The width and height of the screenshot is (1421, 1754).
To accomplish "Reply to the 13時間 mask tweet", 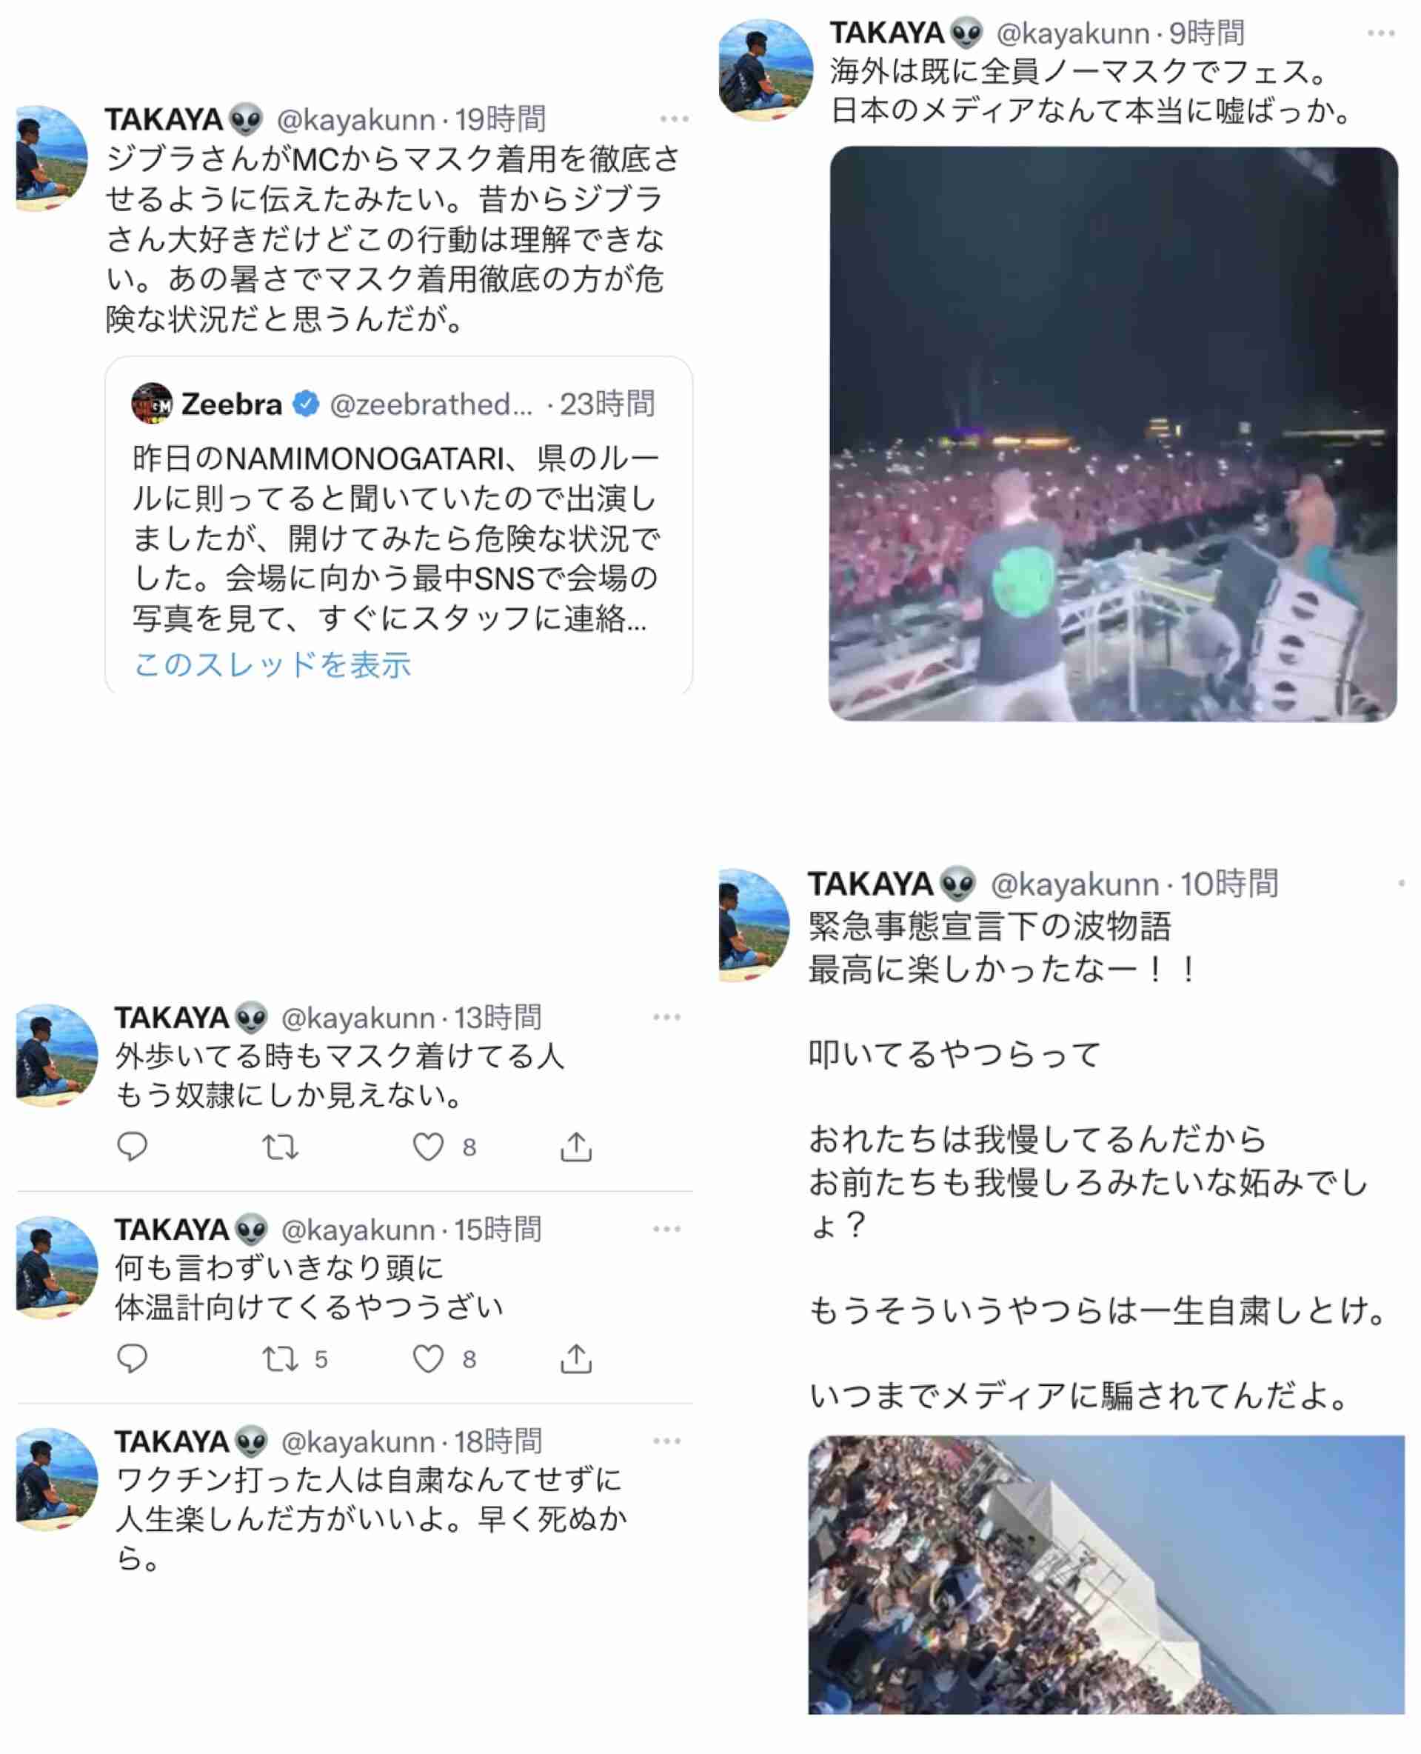I will coord(132,1147).
